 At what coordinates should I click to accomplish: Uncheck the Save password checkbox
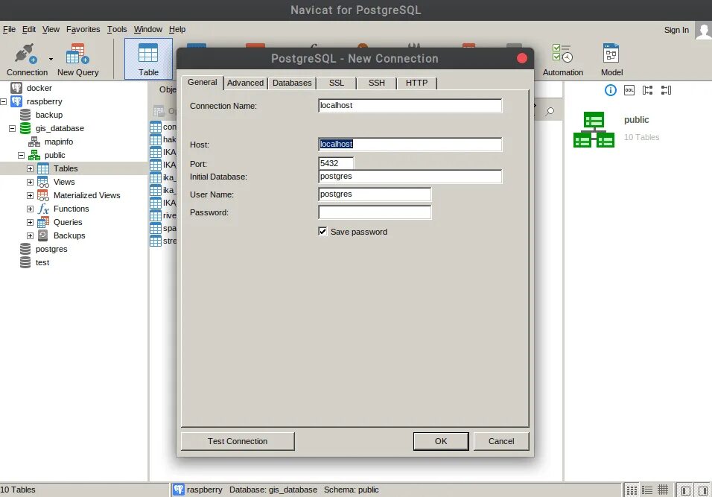[322, 232]
